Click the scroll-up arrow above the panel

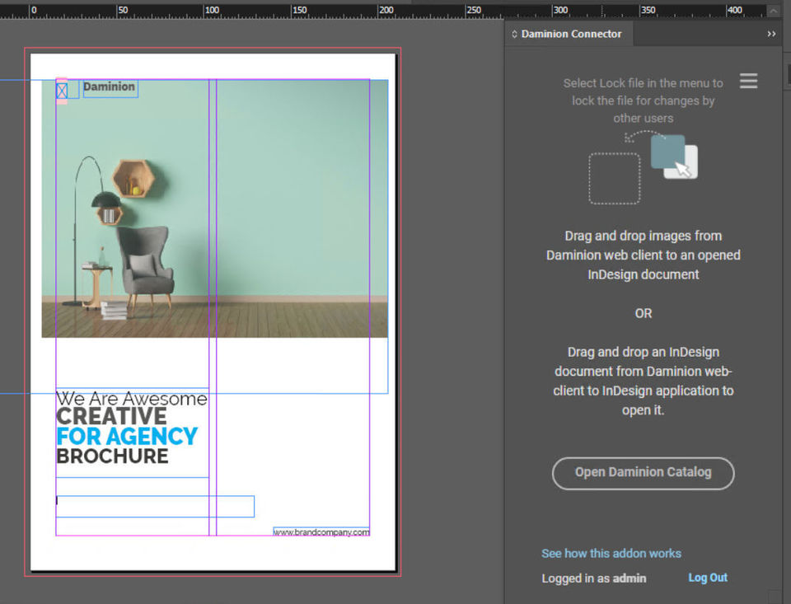774,11
